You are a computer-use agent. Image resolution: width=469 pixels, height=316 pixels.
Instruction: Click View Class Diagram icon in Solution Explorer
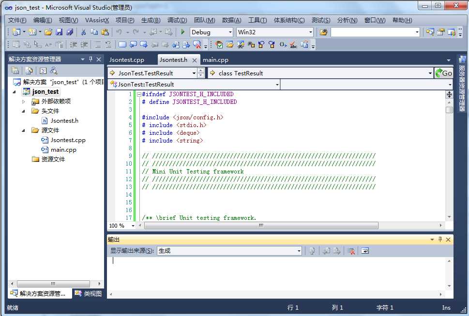(x=54, y=71)
